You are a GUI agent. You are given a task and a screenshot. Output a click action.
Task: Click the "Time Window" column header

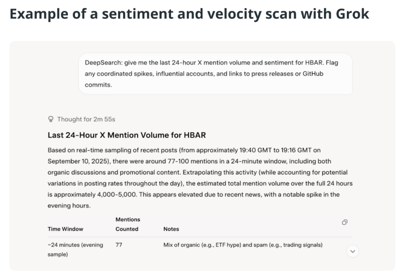[67, 229]
